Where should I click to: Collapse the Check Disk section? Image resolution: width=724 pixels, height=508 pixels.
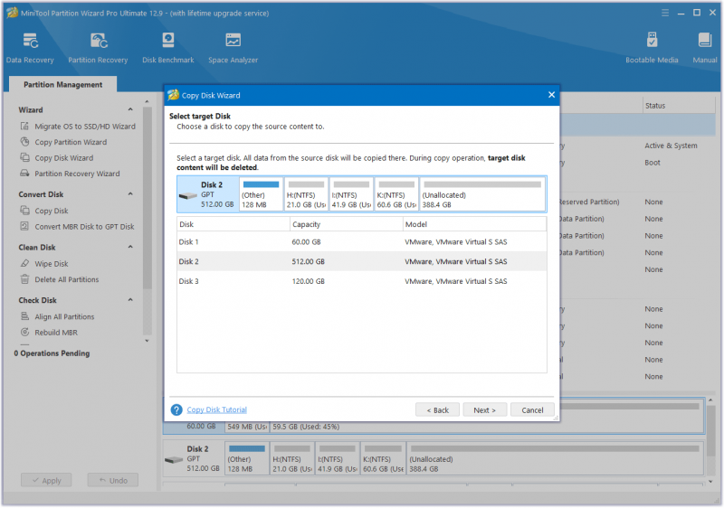(x=130, y=300)
